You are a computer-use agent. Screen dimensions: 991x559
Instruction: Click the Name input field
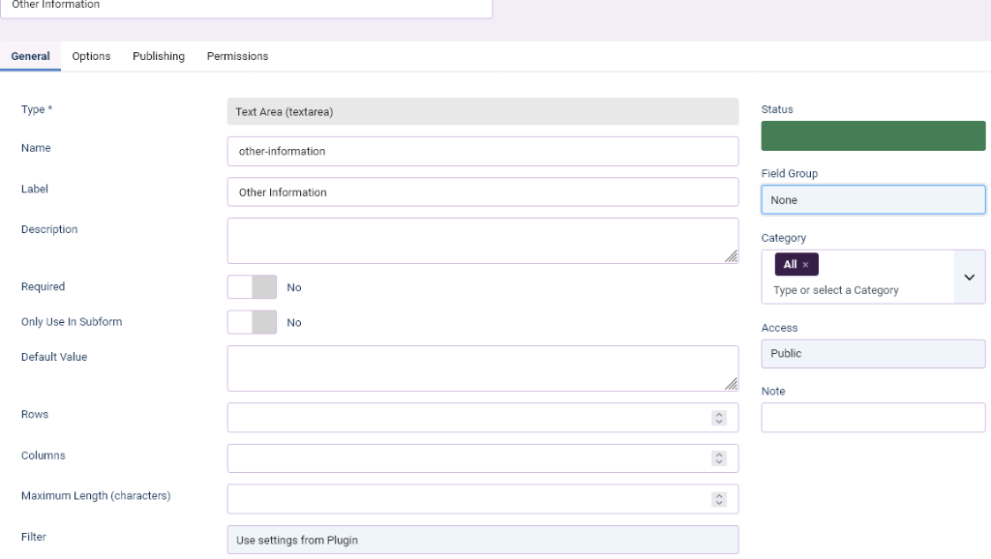click(x=482, y=151)
